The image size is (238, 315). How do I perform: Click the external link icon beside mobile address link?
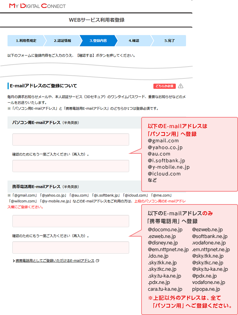tap(98, 261)
